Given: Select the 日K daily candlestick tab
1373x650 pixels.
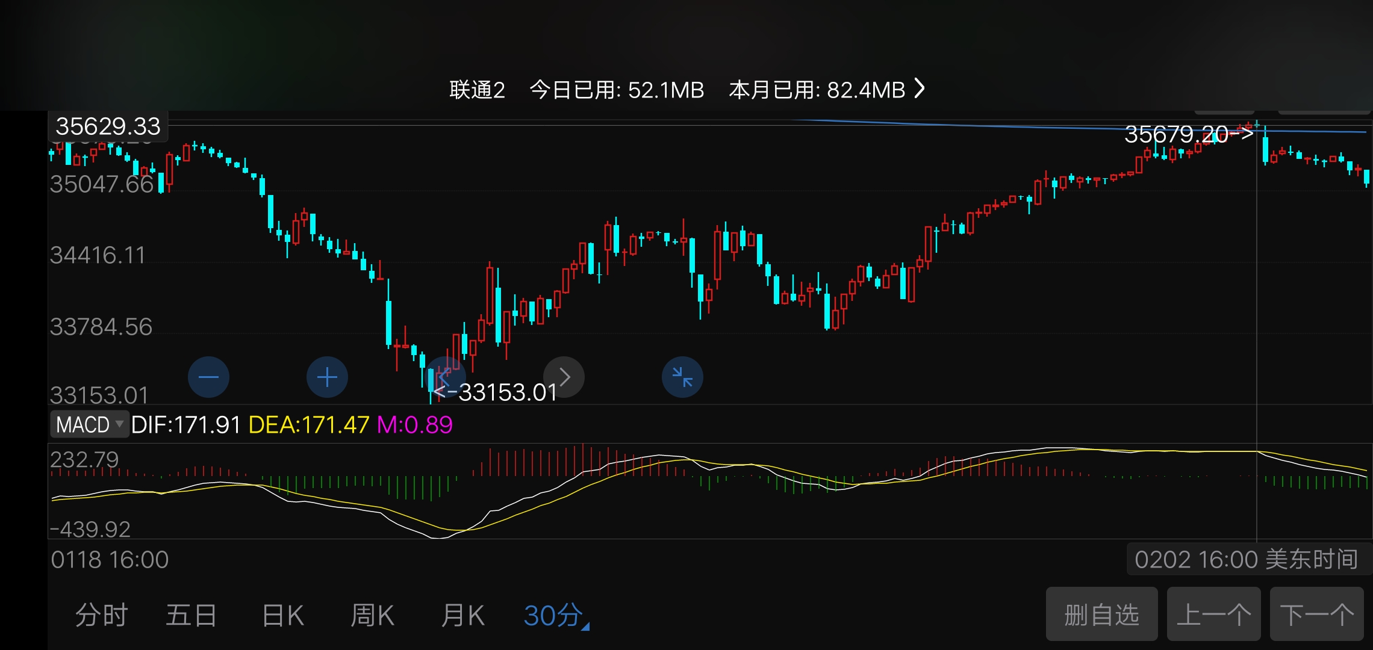Looking at the screenshot, I should coord(282,616).
